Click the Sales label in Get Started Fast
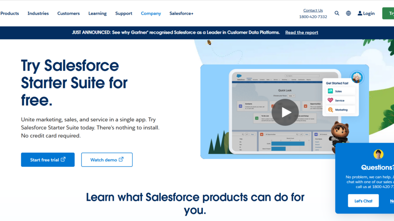The image size is (394, 221). (338, 91)
